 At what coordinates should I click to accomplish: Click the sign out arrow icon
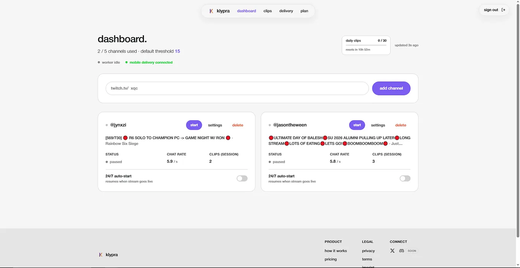(503, 10)
